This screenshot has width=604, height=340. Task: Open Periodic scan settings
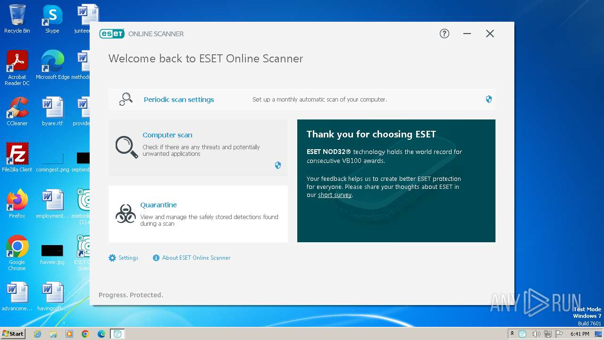tap(179, 100)
